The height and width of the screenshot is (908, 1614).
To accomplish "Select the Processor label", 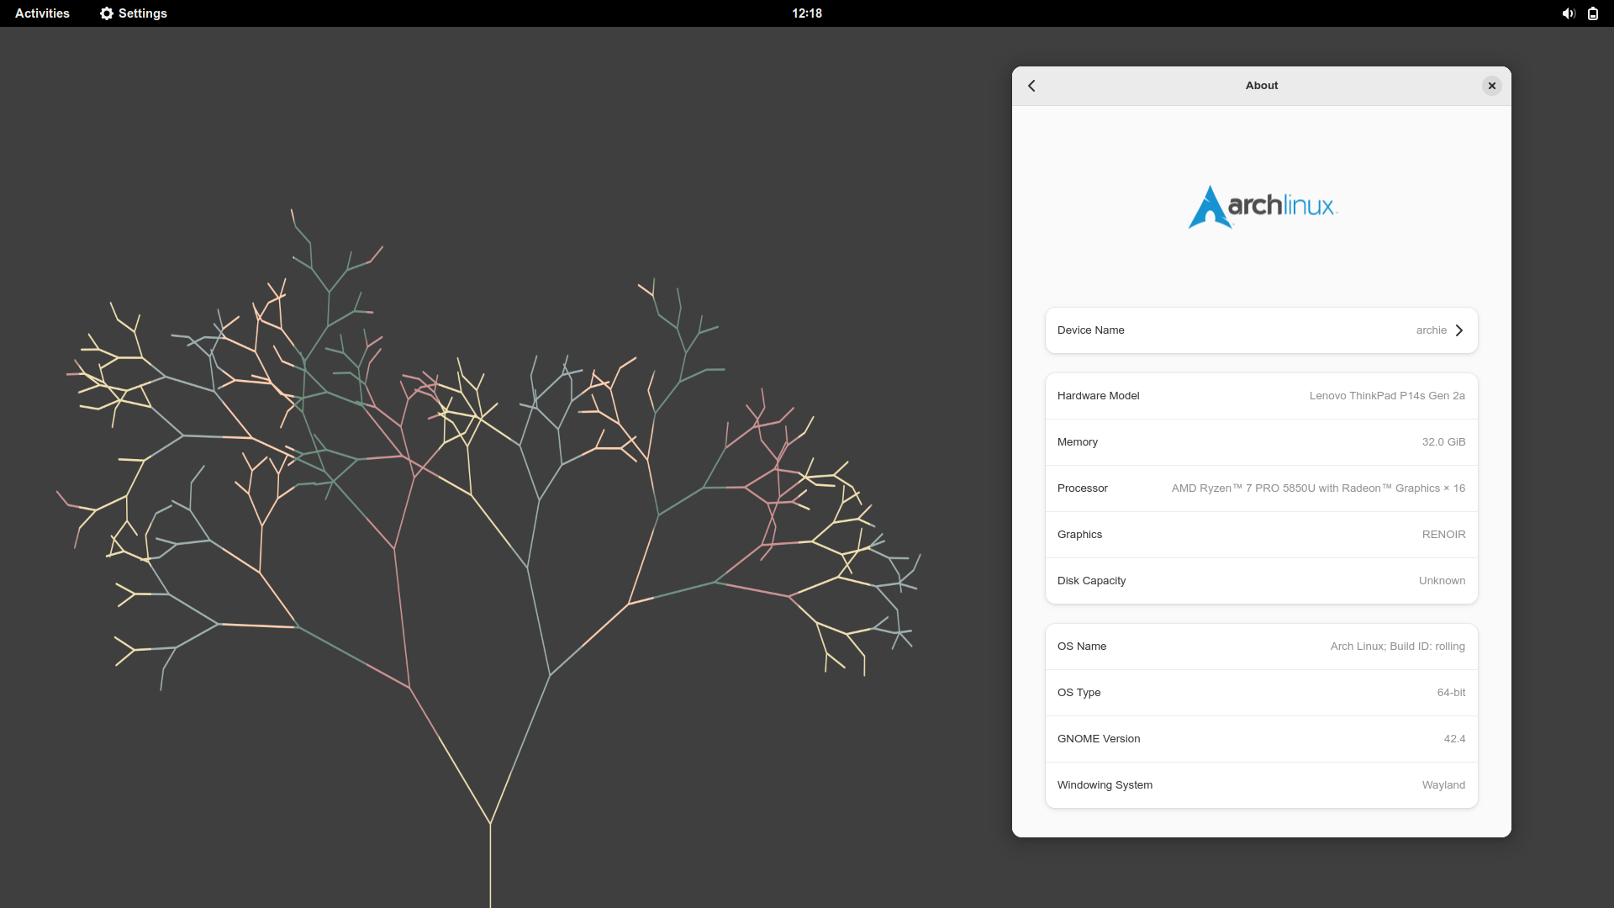I will [x=1082, y=488].
